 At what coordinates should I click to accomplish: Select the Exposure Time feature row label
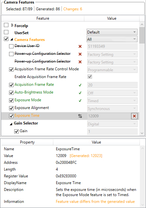[x=27, y=115]
